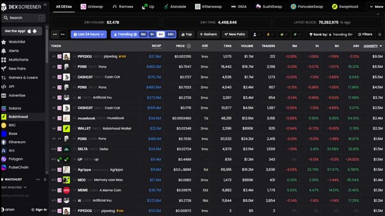Click the price info circle icon
The width and height of the screenshot is (385, 216).
pyautogui.click(x=188, y=46)
